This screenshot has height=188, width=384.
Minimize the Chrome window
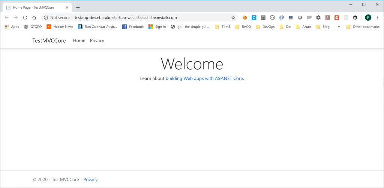tap(351, 4)
